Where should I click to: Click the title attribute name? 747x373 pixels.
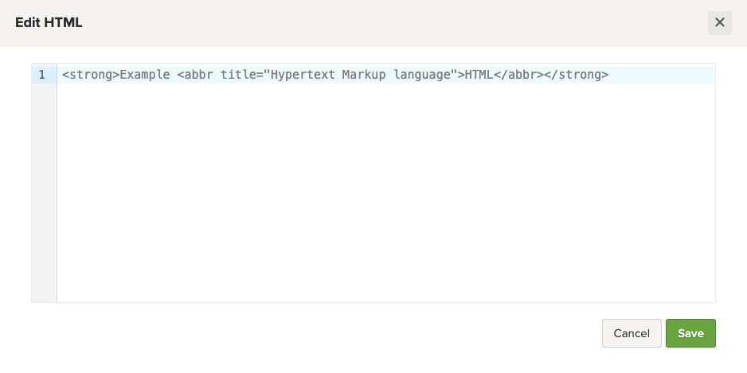(x=237, y=75)
